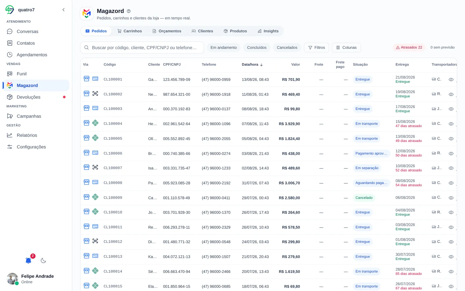Open the Filtros dropdown
The image size is (465, 291).
point(316,48)
